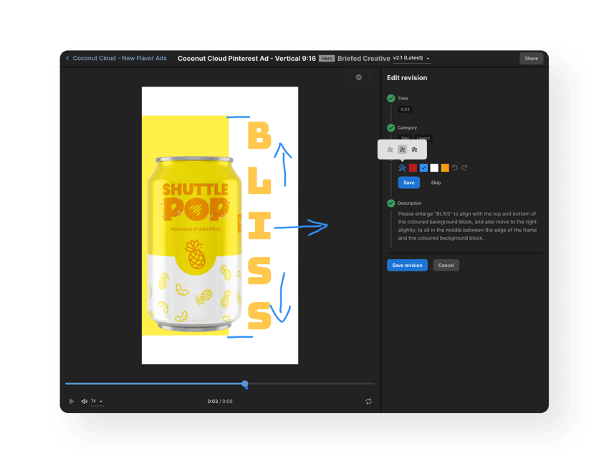The width and height of the screenshot is (609, 463).
Task: Save the drawing annotation
Action: 408,182
